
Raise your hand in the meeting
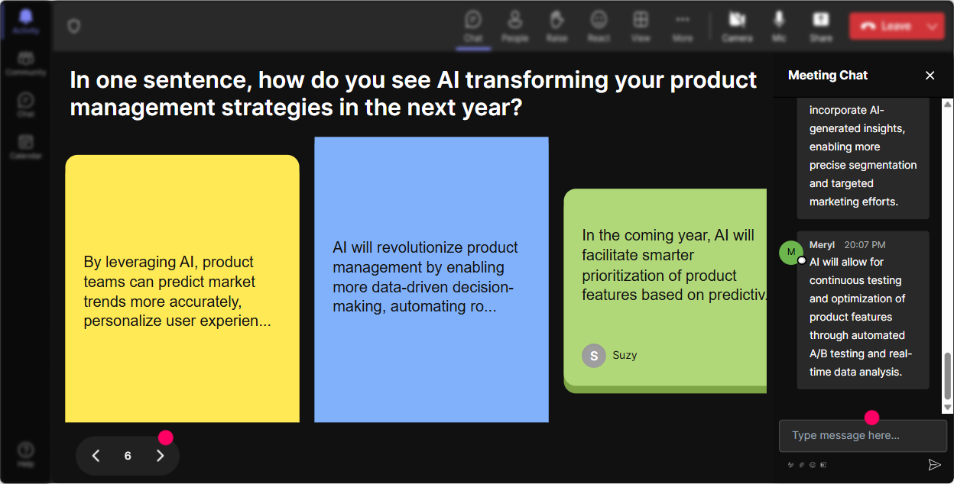pos(556,26)
